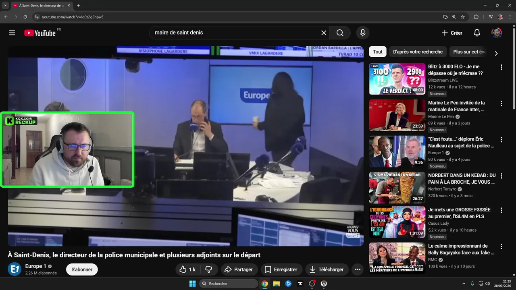The width and height of the screenshot is (516, 290).
Task: Start voice search with the microphone
Action: pos(363,33)
